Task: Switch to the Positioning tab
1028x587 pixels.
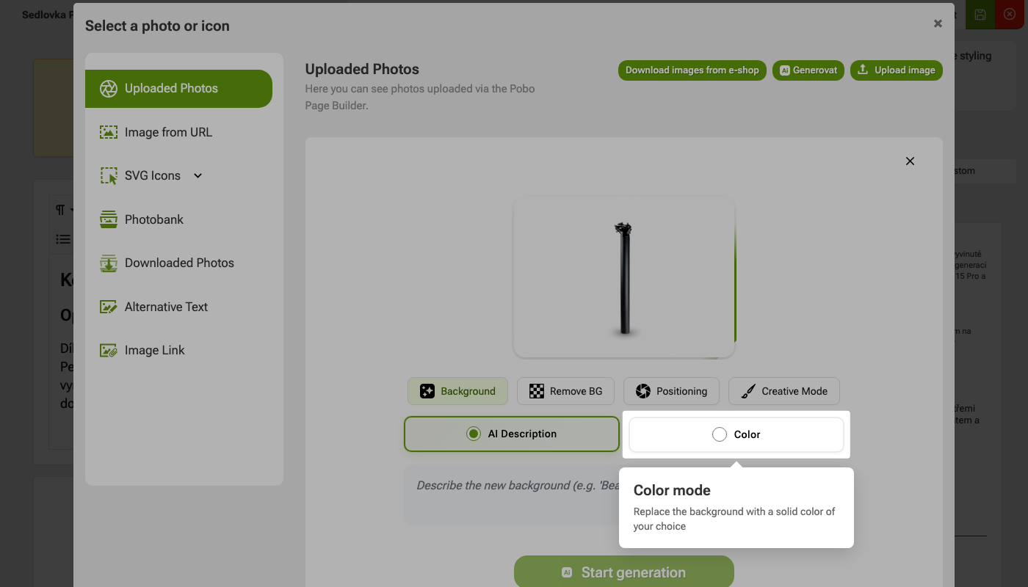Action: pos(671,391)
